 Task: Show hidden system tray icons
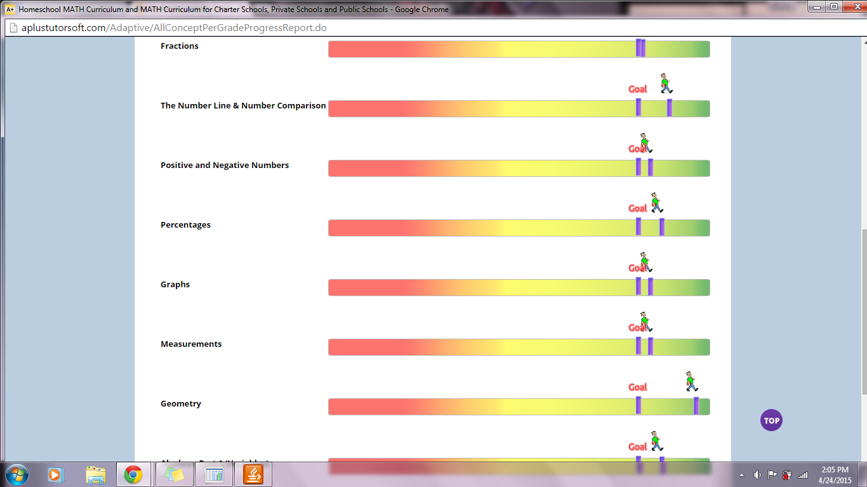[741, 474]
